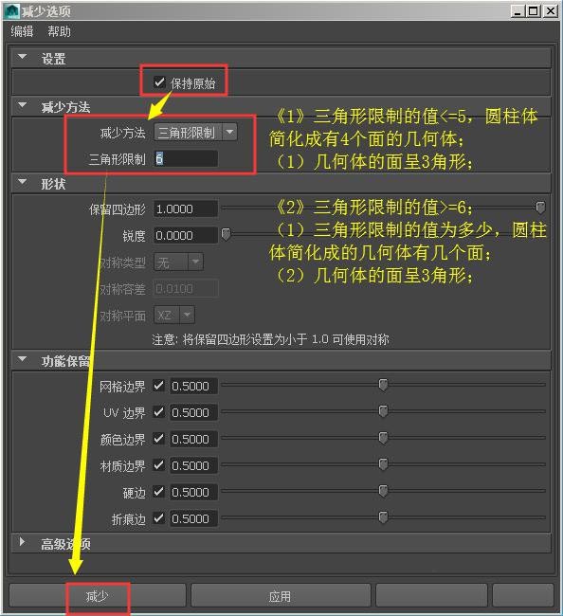Viewport: 563px width, 616px height.
Task: Click the 锐度 slider handle
Action: (226, 234)
